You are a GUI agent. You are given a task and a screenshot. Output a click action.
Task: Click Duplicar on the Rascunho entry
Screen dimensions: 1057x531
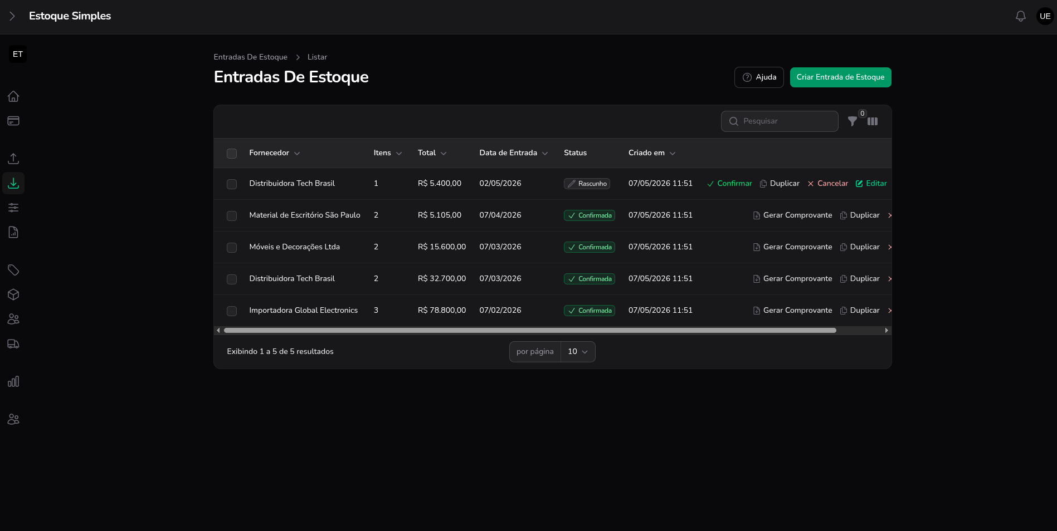click(x=780, y=184)
